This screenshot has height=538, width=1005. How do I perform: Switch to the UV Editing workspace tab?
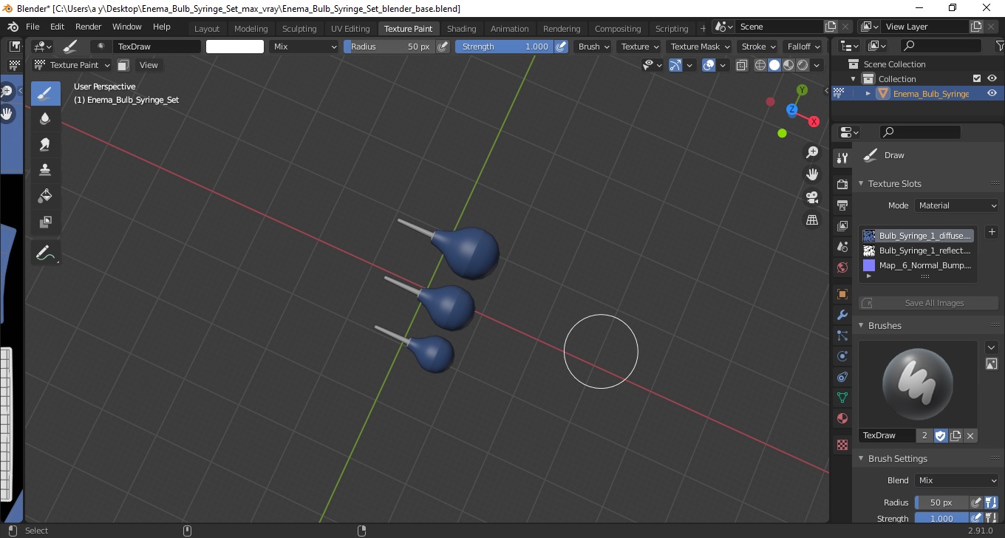(350, 29)
